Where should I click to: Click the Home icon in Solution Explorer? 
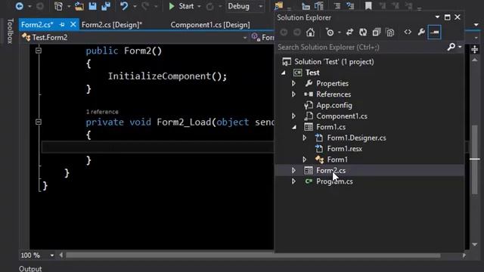(310, 32)
